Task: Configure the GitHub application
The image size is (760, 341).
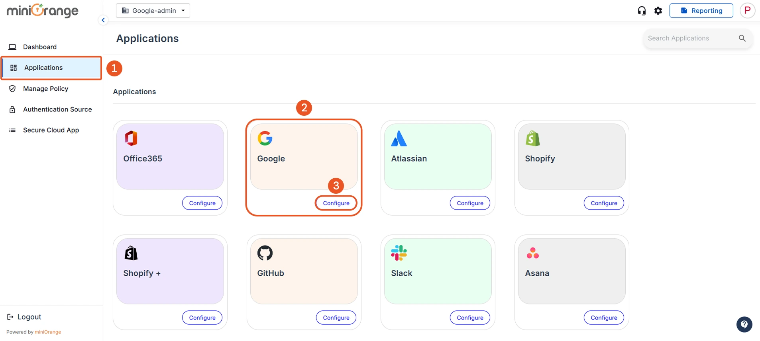Action: (x=336, y=318)
